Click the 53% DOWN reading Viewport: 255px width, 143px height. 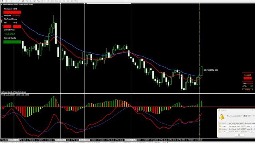click(248, 83)
